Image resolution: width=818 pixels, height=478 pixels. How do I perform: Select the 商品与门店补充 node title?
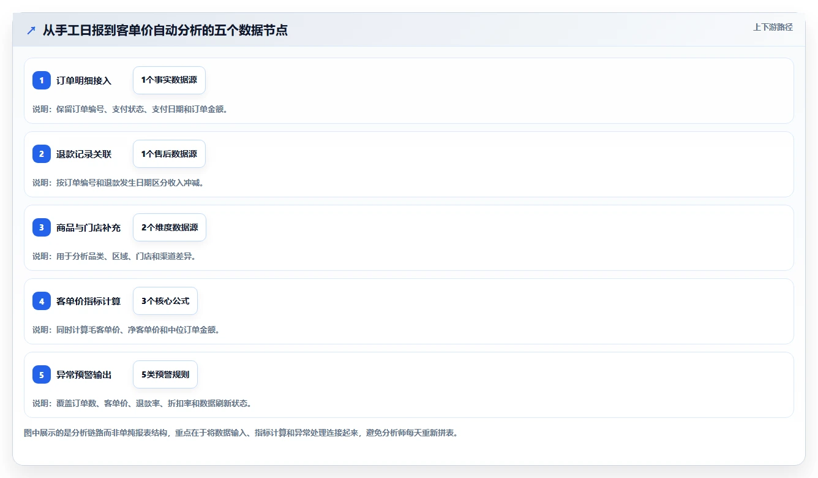pos(88,227)
